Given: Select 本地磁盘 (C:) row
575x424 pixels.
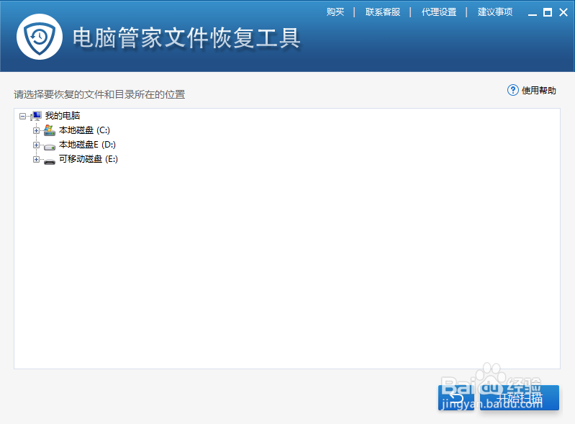Looking at the screenshot, I should coord(84,130).
